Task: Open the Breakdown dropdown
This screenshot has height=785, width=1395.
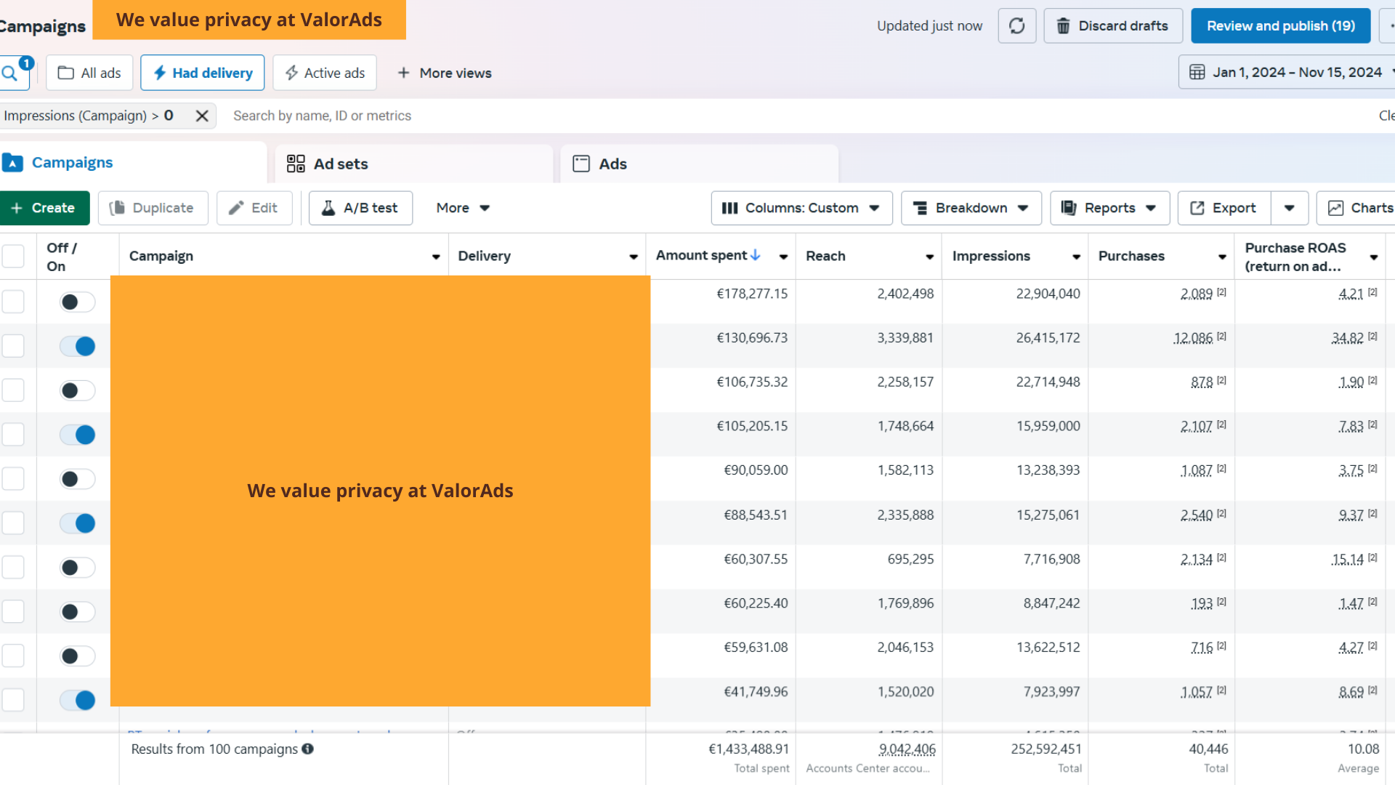Action: click(971, 208)
